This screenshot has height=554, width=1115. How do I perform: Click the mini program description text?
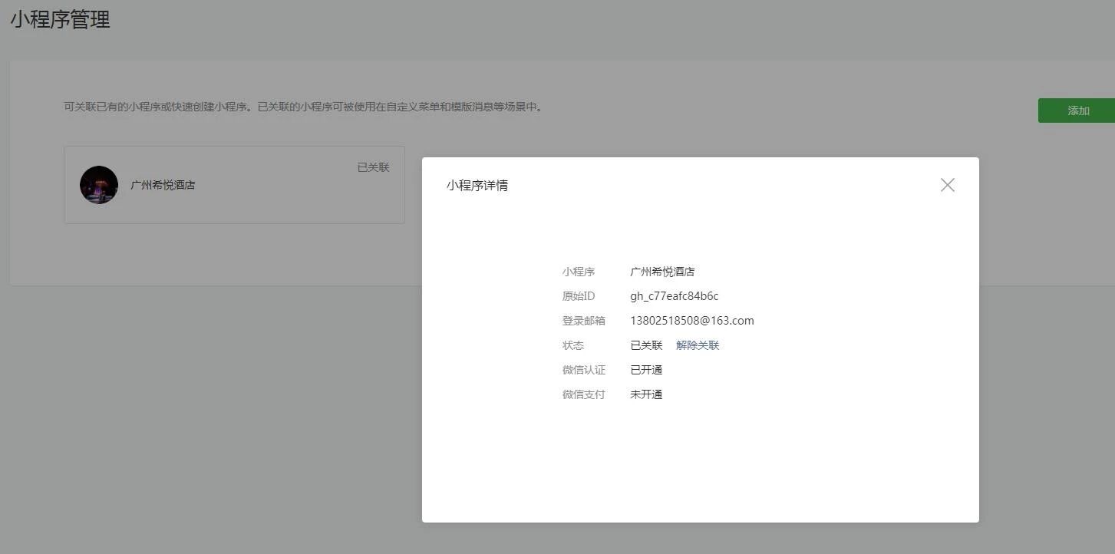pos(304,107)
